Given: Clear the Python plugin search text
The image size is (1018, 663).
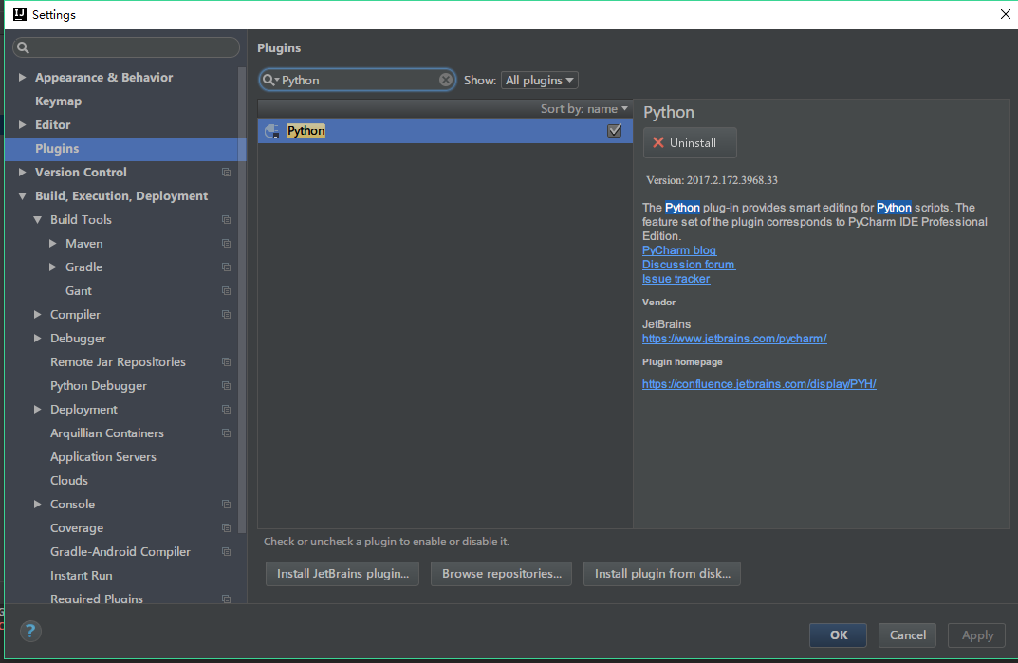Looking at the screenshot, I should (x=445, y=80).
